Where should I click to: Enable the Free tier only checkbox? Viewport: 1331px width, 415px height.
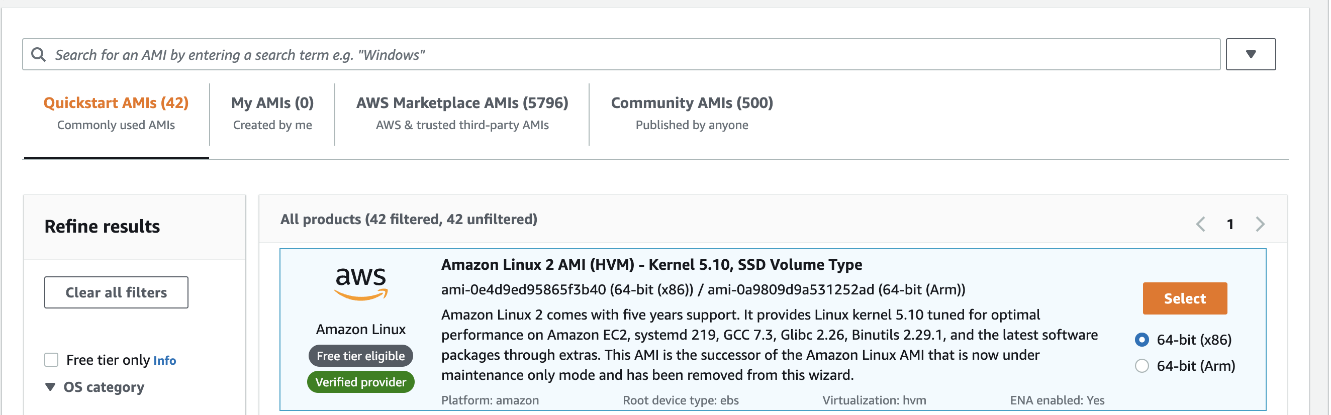tap(51, 360)
